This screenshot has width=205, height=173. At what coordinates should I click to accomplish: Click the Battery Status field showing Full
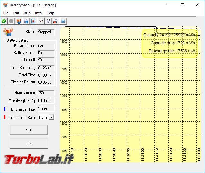[46, 53]
